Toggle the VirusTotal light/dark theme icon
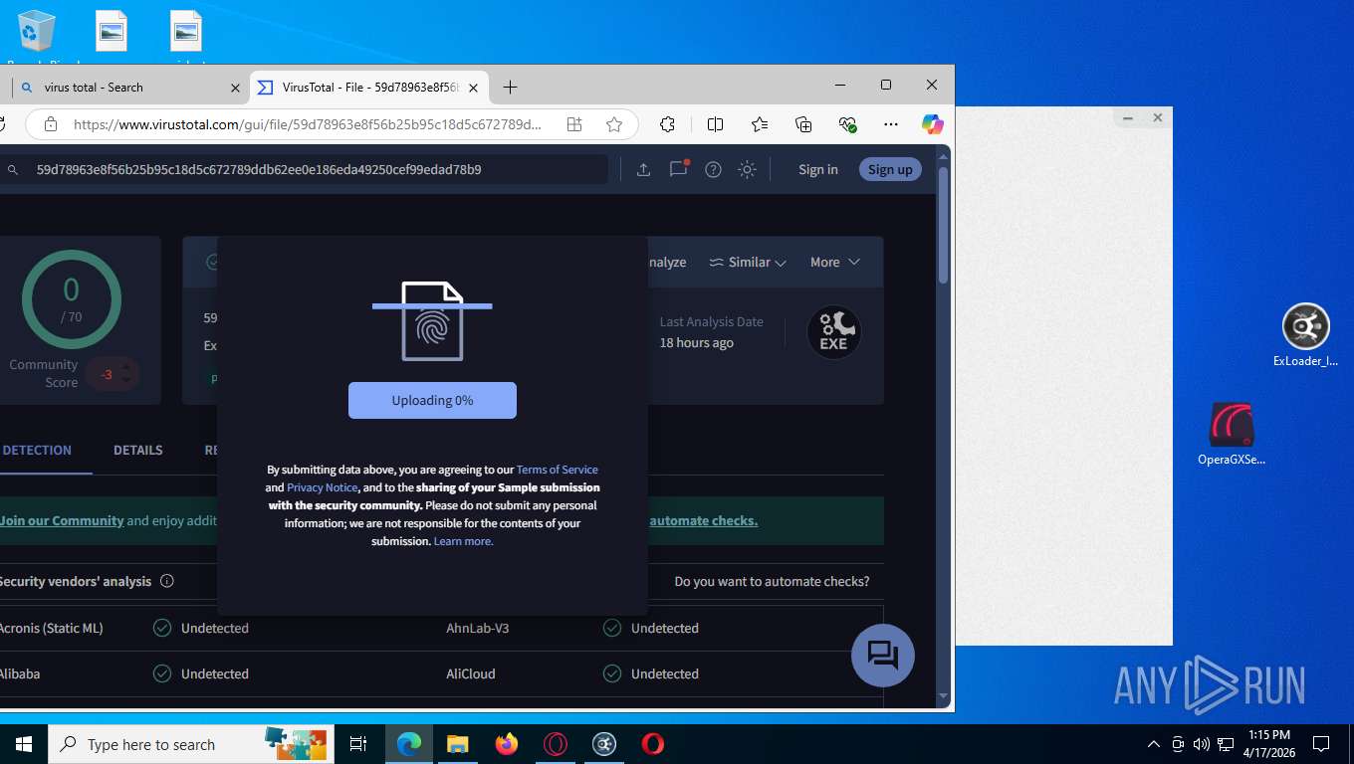This screenshot has height=764, width=1354. coord(747,169)
